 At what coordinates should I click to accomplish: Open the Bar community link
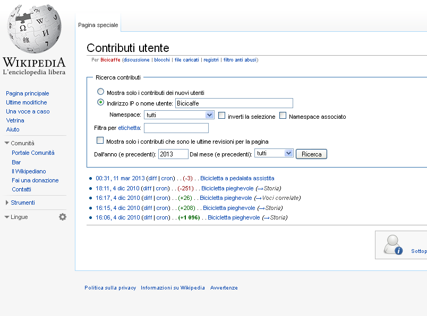coord(16,162)
